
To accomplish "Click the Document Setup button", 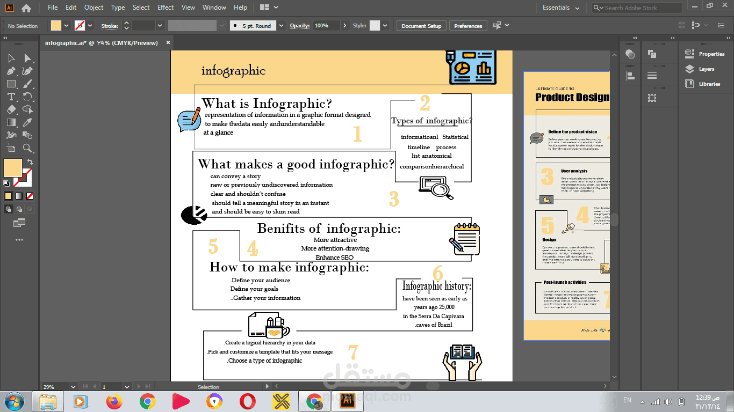I will pos(421,26).
